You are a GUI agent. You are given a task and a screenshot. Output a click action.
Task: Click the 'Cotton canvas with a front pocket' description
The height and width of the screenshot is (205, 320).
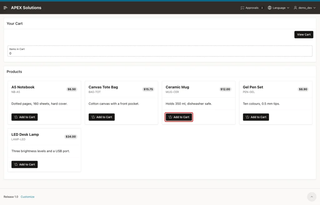point(114,104)
